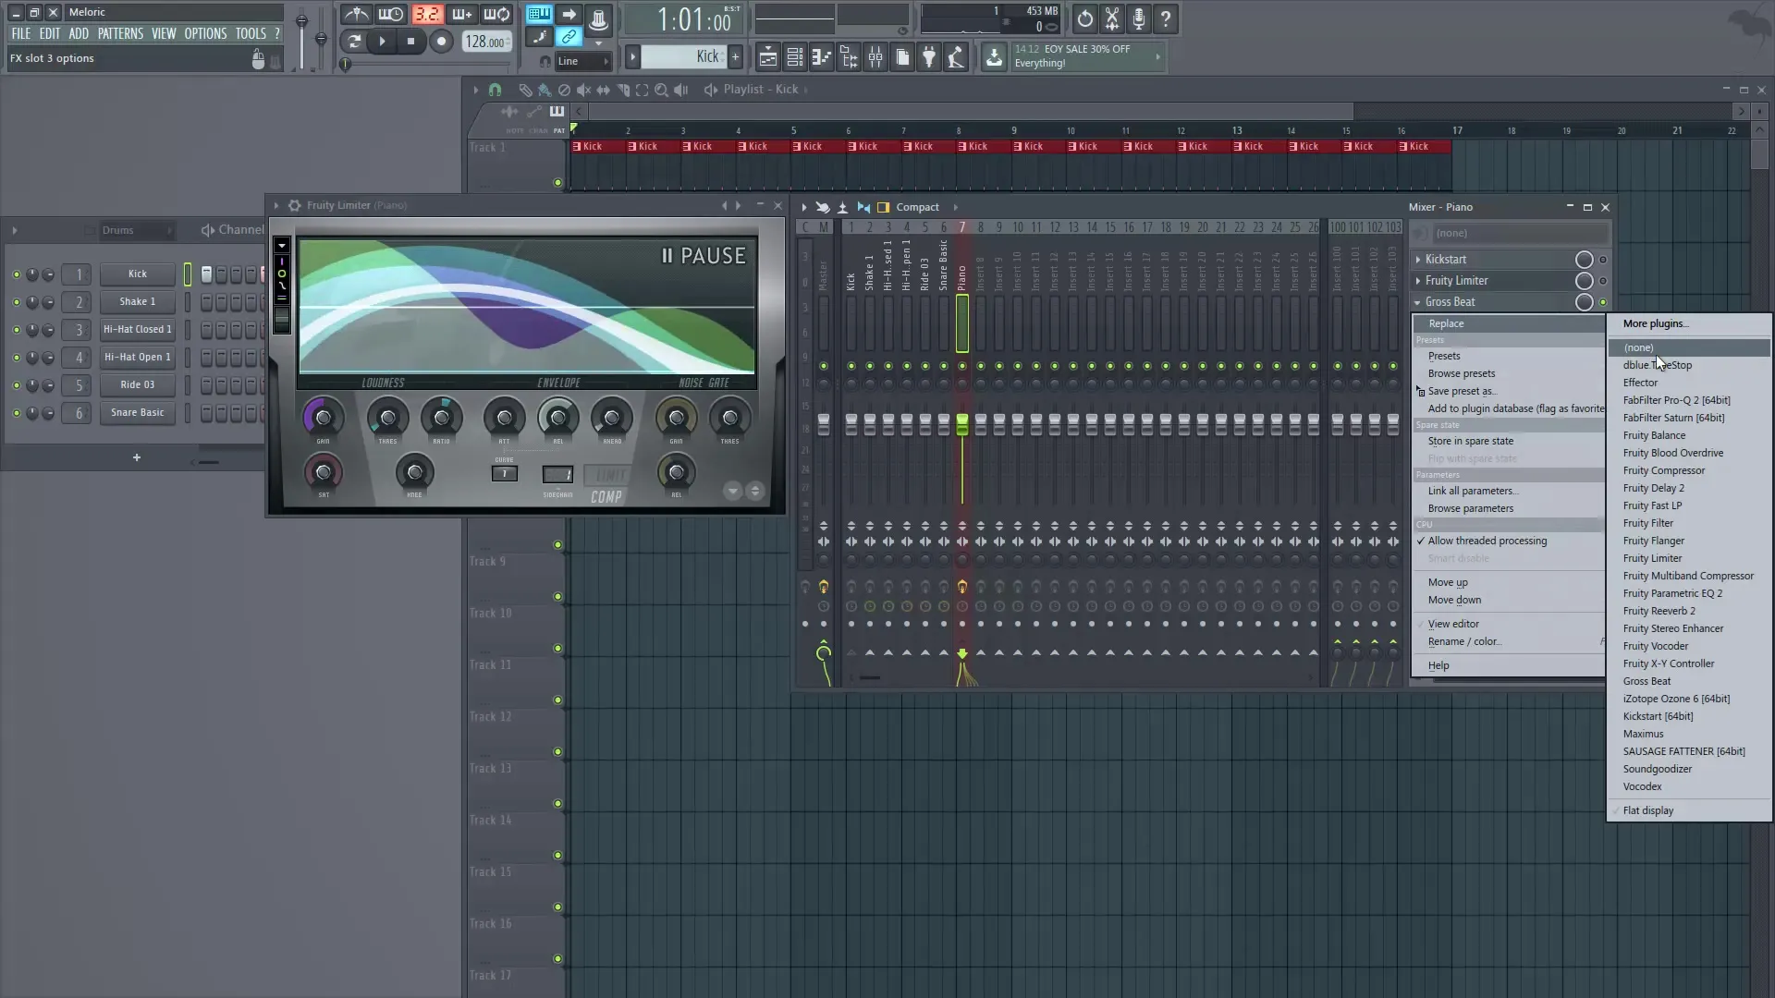This screenshot has width=1775, height=998.
Task: Toggle the metronome icon in transport bar
Action: [357, 15]
